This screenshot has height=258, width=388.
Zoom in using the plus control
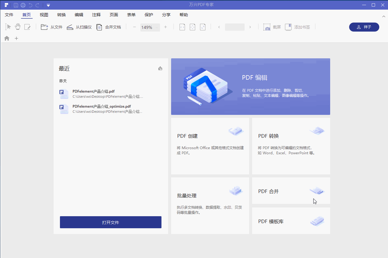pyautogui.click(x=165, y=27)
